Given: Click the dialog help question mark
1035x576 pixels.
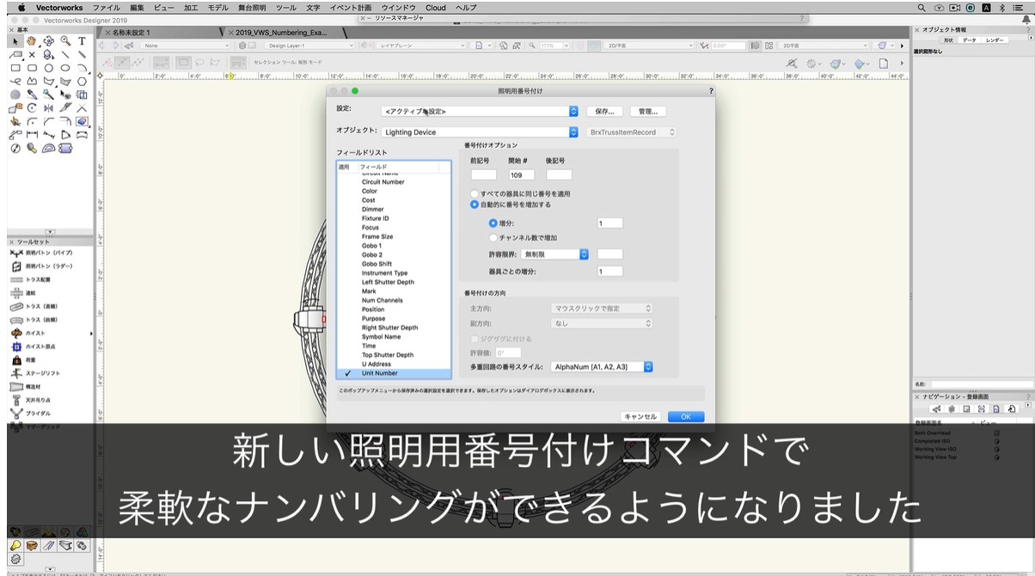Looking at the screenshot, I should pyautogui.click(x=711, y=90).
